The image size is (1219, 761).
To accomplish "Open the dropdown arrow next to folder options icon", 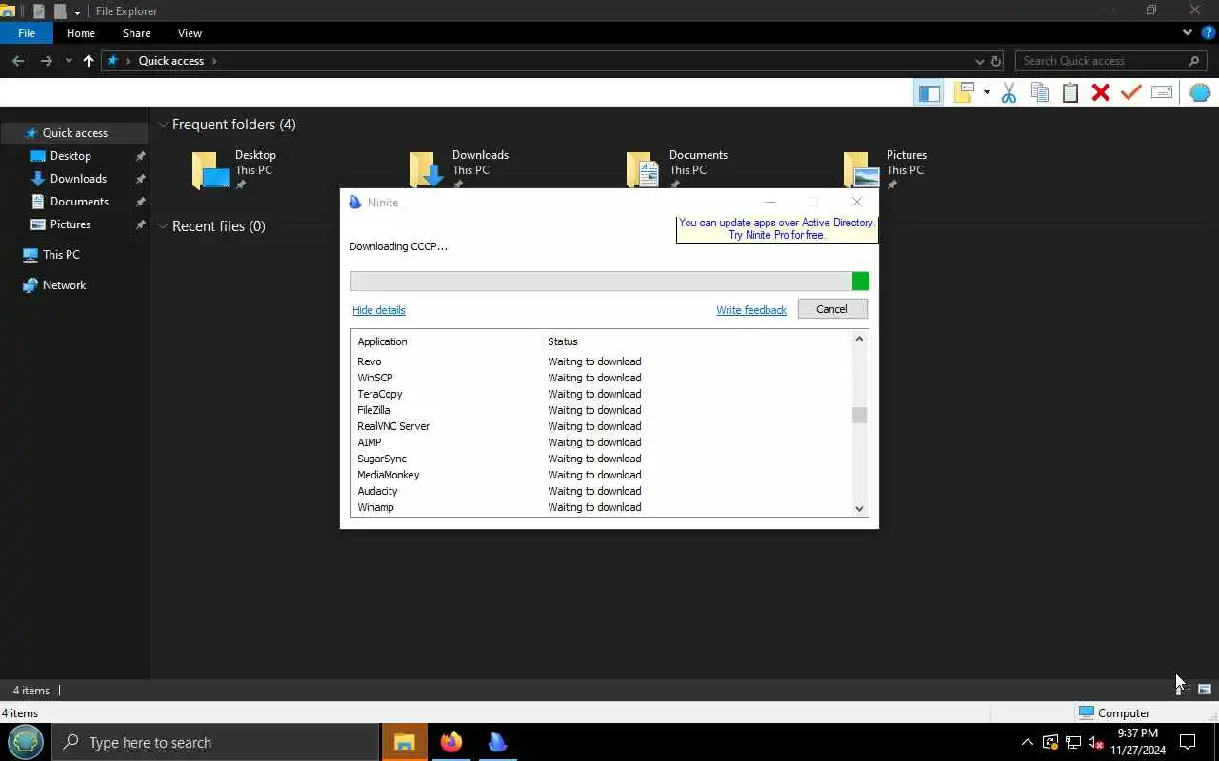I will 987,92.
